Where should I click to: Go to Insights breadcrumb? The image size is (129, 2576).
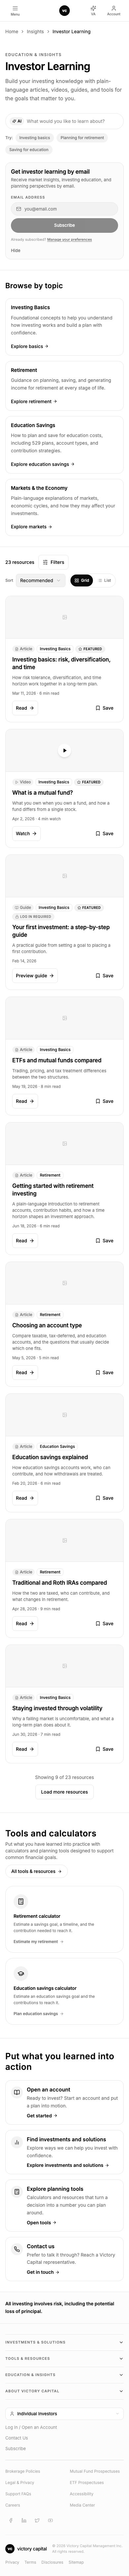tap(35, 31)
